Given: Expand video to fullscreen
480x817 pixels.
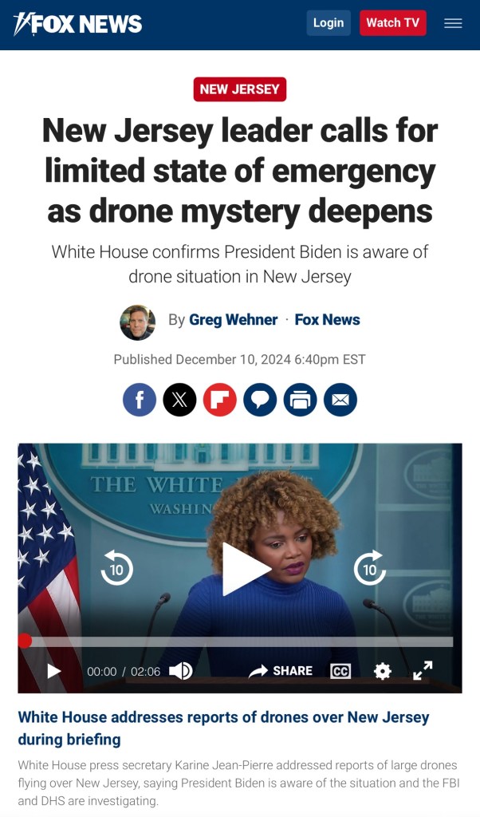Looking at the screenshot, I should (x=423, y=670).
